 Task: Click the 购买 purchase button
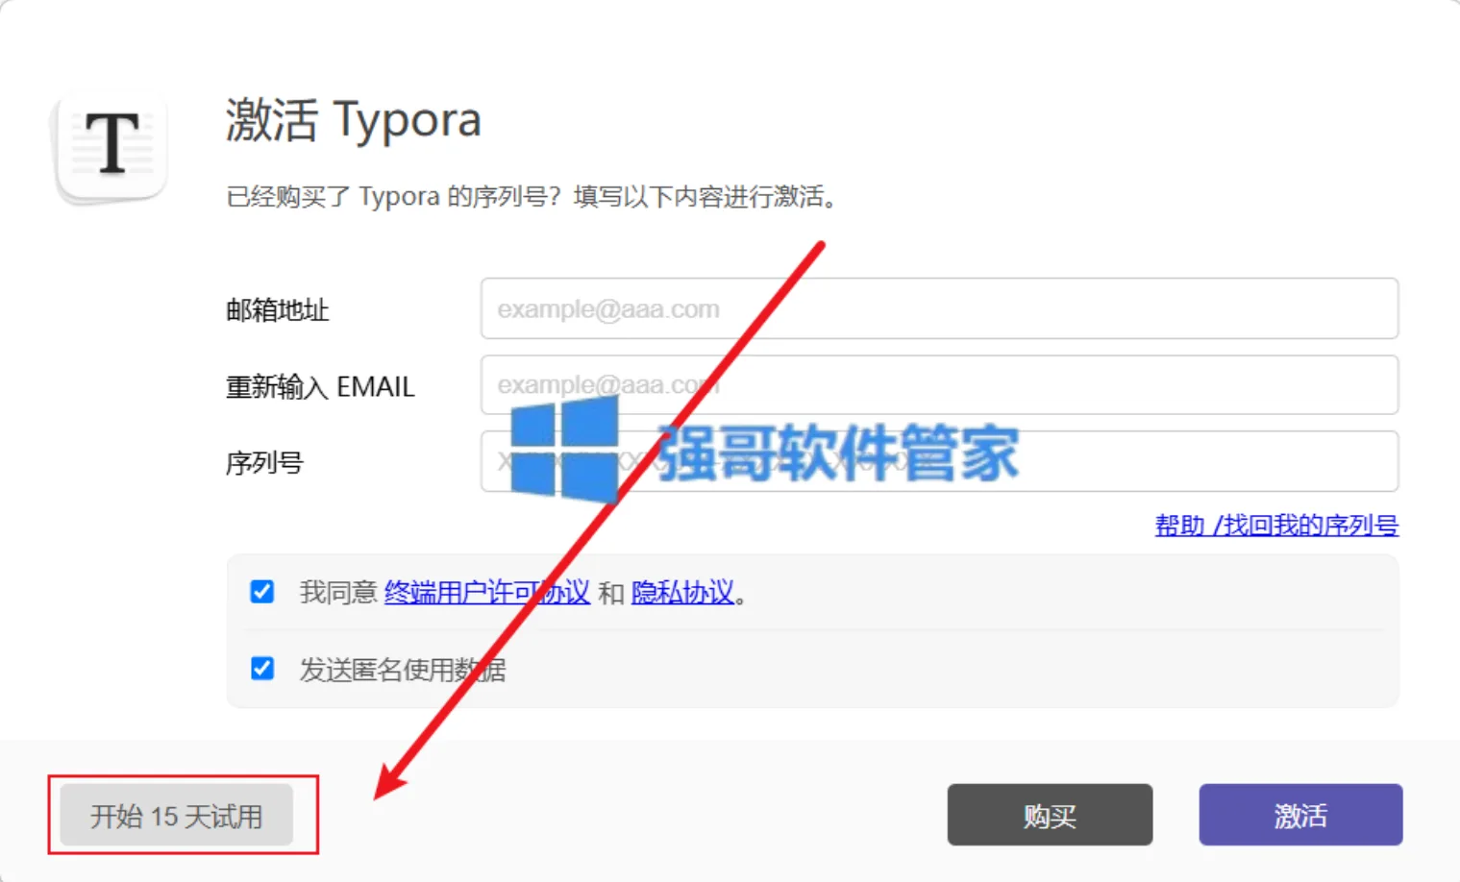1050,815
